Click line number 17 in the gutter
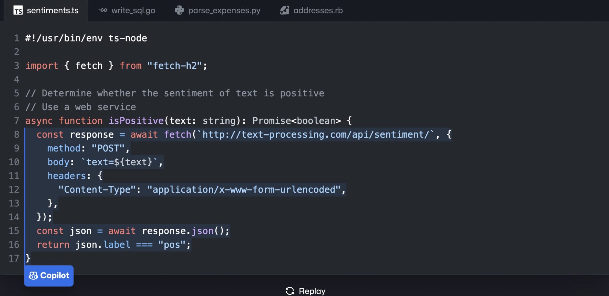Image resolution: width=609 pixels, height=296 pixels. [14, 258]
